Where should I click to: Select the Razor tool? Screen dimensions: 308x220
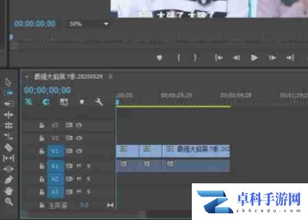pyautogui.click(x=9, y=147)
